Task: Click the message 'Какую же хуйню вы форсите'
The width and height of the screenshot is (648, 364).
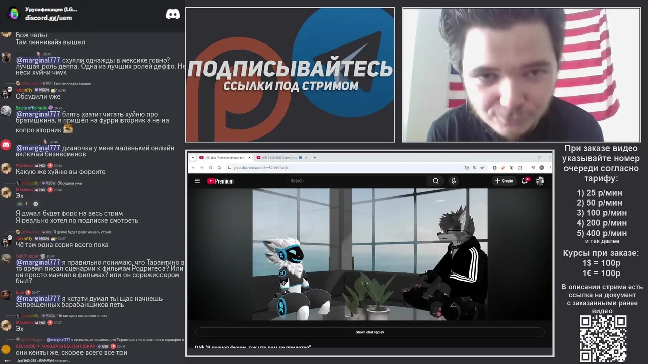Action: [60, 172]
